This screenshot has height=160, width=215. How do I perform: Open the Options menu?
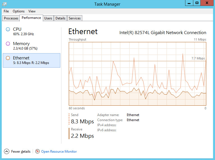pyautogui.click(x=19, y=11)
